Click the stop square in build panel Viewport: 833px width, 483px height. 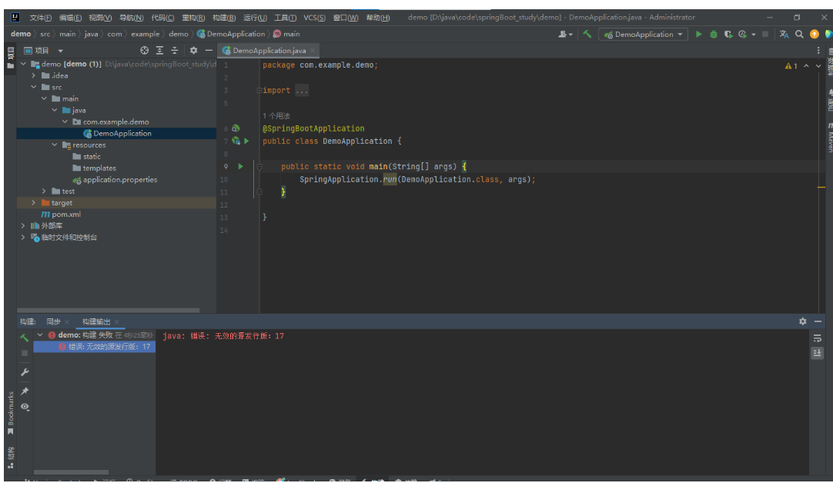25,353
